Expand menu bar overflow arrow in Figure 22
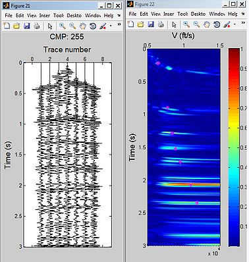 click(x=243, y=14)
